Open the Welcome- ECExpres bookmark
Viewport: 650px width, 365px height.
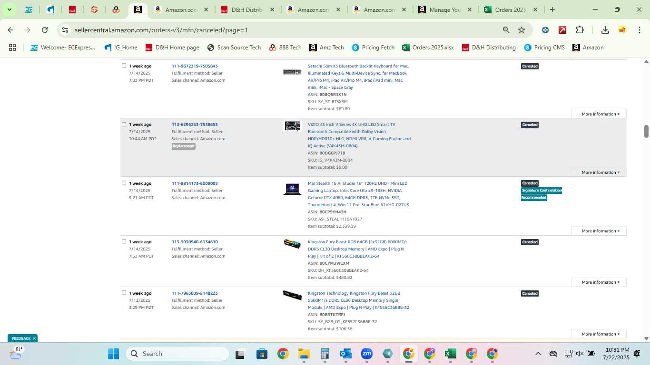[63, 48]
